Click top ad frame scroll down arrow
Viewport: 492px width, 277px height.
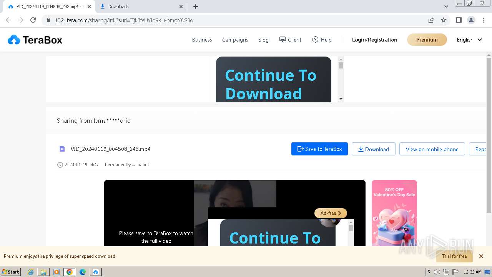341,99
